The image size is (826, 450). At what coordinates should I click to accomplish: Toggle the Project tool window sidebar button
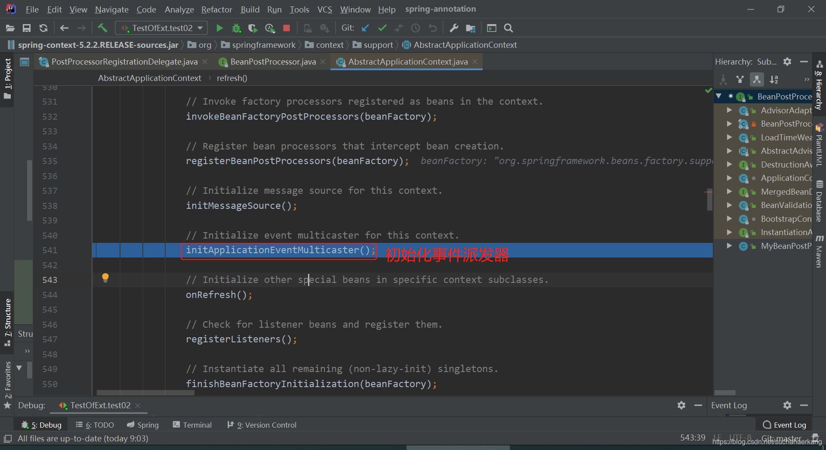(x=7, y=79)
